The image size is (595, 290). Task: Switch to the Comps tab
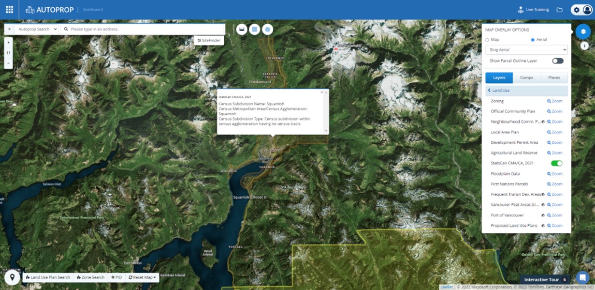tap(526, 77)
